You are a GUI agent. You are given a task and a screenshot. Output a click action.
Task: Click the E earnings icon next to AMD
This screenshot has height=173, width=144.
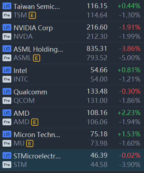(35, 122)
